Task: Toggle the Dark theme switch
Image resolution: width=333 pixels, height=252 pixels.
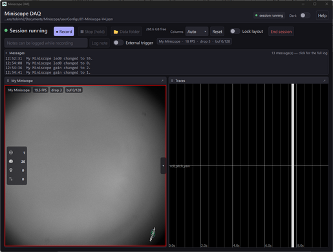Action: pyautogui.click(x=305, y=16)
